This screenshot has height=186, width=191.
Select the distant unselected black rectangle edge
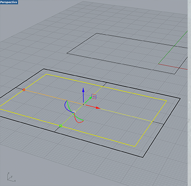121,64
